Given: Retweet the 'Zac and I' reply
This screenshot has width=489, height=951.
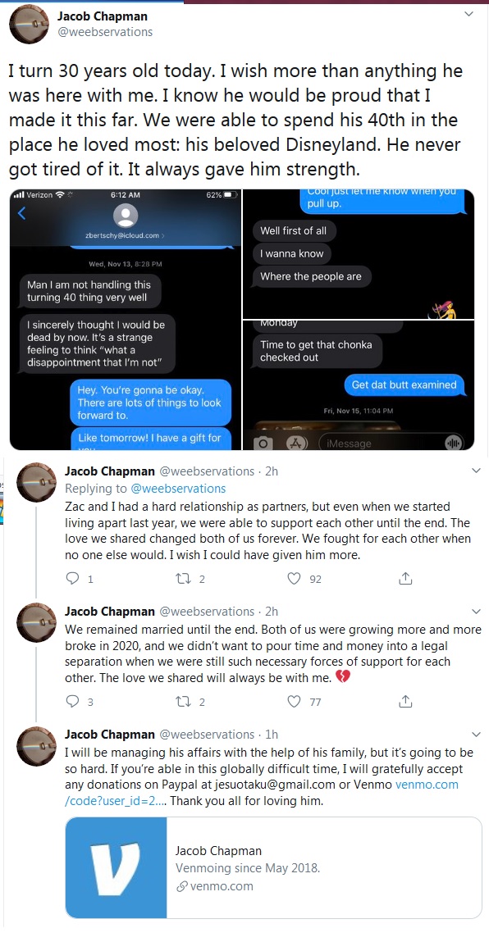Looking at the screenshot, I should coord(183,579).
